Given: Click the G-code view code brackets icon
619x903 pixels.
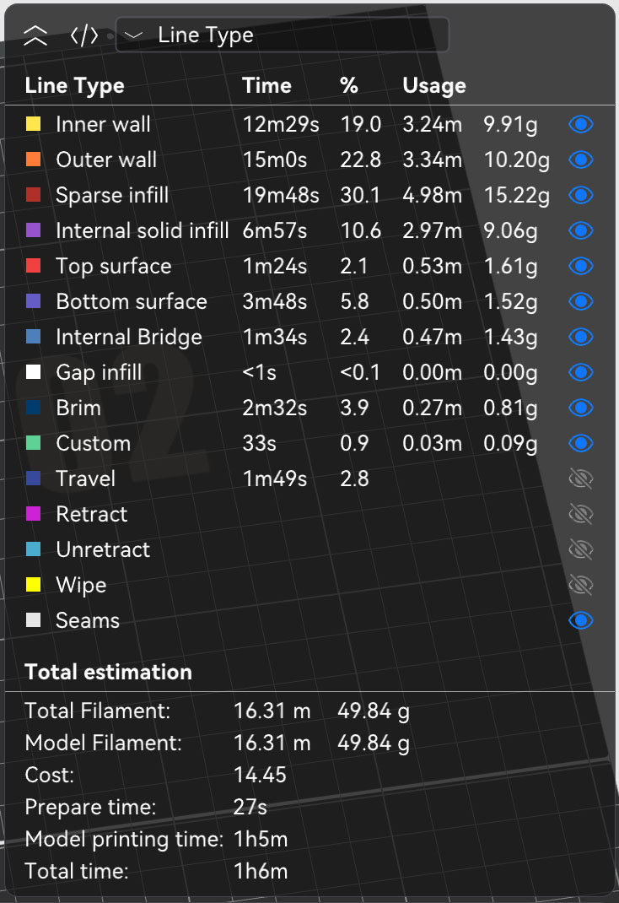Looking at the screenshot, I should [x=83, y=35].
